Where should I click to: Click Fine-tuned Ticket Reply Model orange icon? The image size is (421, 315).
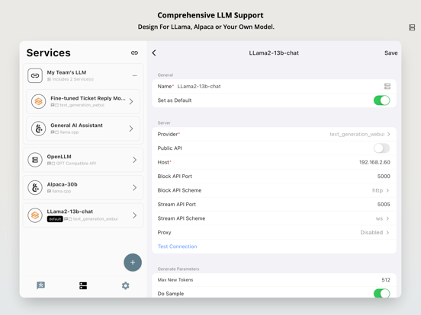pyautogui.click(x=38, y=101)
